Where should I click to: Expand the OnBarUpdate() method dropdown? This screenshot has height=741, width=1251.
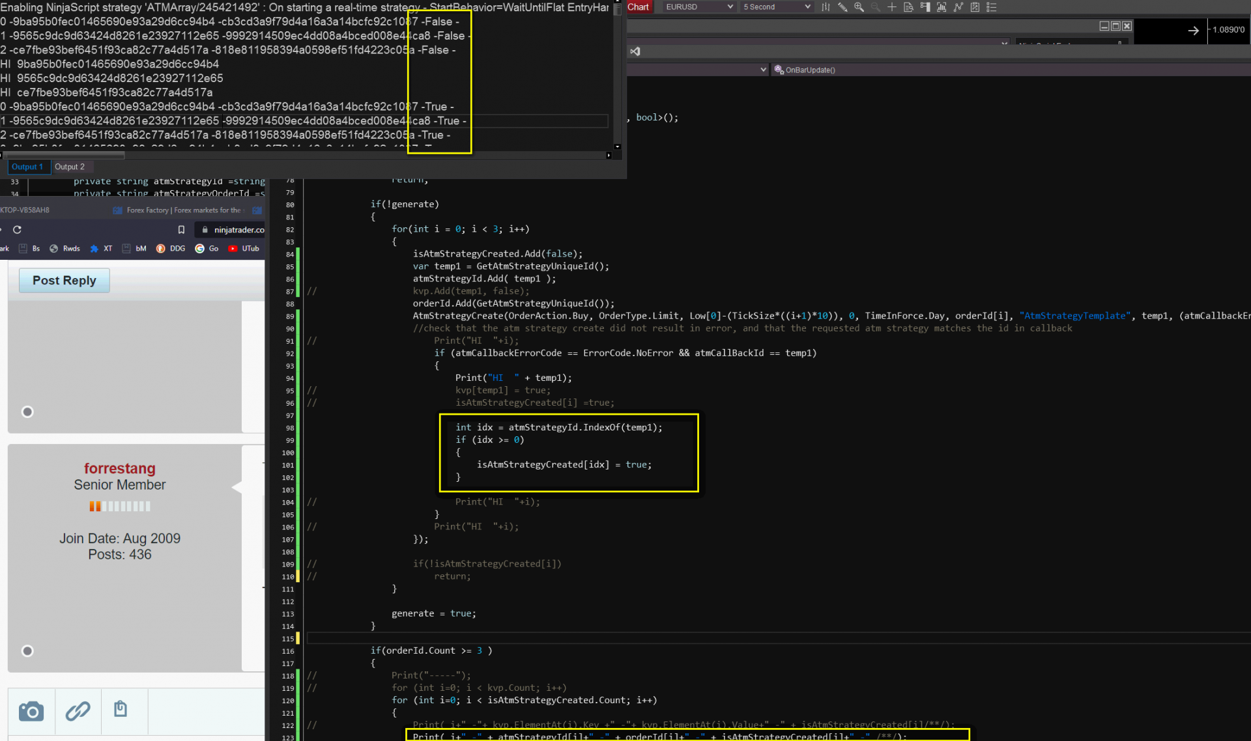coord(810,70)
